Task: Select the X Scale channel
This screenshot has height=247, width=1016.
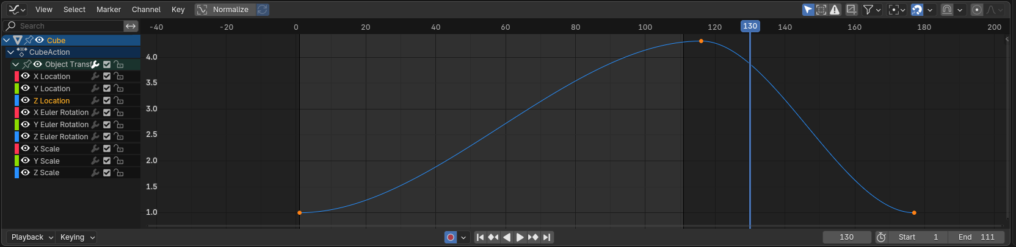Action: pyautogui.click(x=46, y=149)
